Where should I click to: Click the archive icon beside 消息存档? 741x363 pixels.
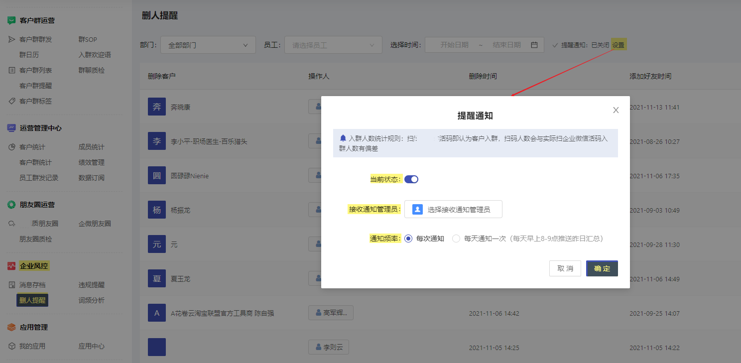click(x=12, y=285)
